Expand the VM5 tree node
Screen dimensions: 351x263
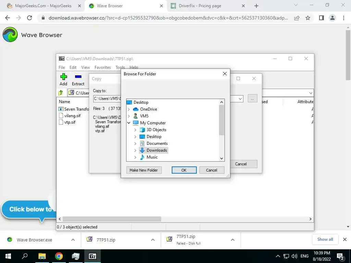click(129, 116)
